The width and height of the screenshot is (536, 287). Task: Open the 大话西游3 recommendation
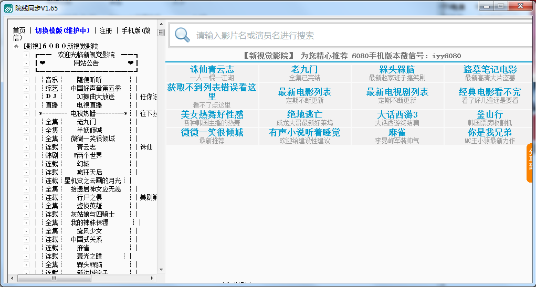397,114
